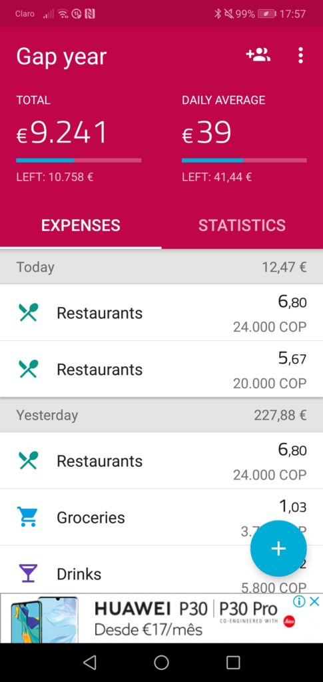Tap the Drinks cocktail glass icon
Image resolution: width=323 pixels, height=682 pixels.
click(x=29, y=573)
